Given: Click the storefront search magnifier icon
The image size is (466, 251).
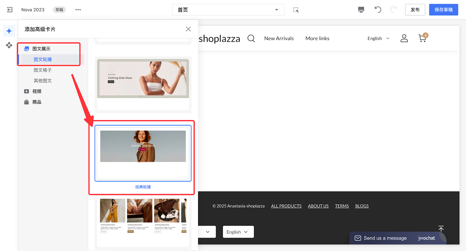Looking at the screenshot, I should tap(251, 38).
